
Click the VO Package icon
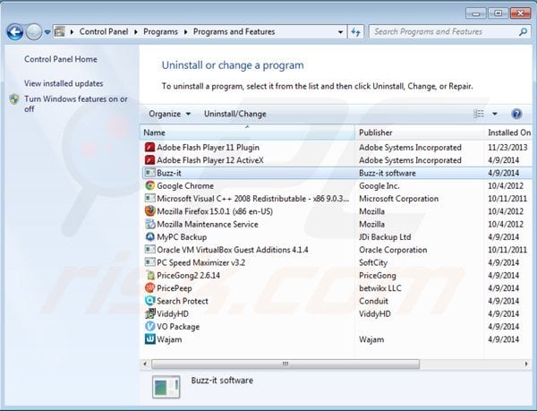pyautogui.click(x=149, y=327)
